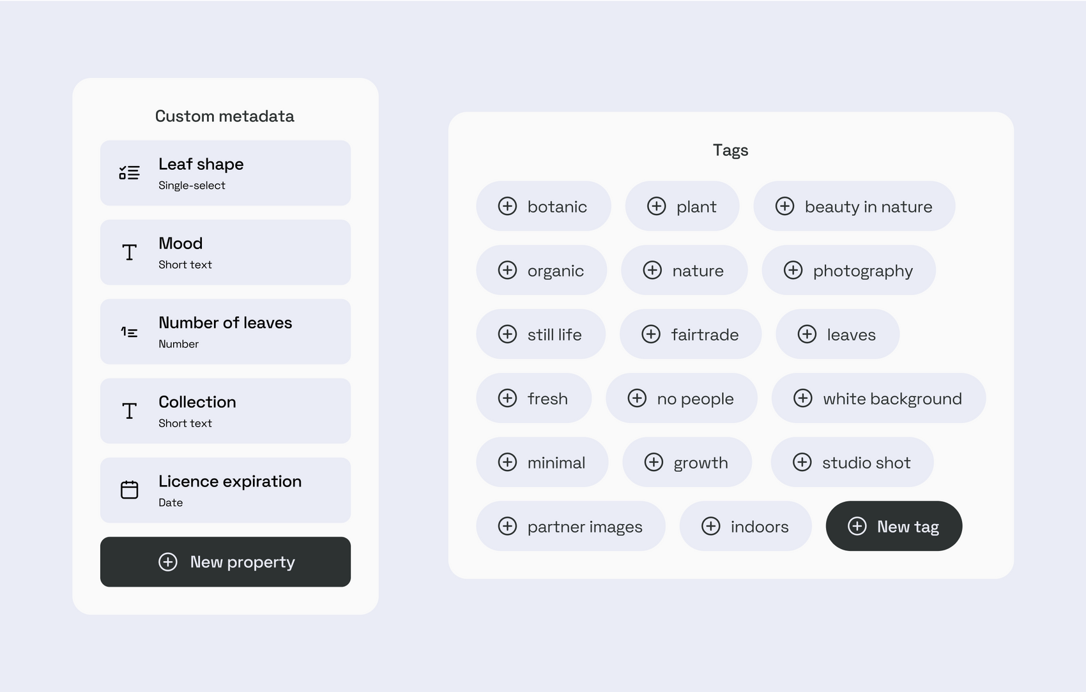The image size is (1086, 692).
Task: Click the plus icon on the botanic tag
Action: click(x=507, y=206)
